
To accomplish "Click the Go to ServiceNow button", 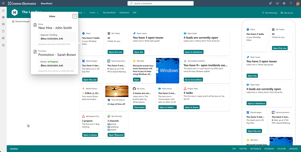I will pos(193,80).
